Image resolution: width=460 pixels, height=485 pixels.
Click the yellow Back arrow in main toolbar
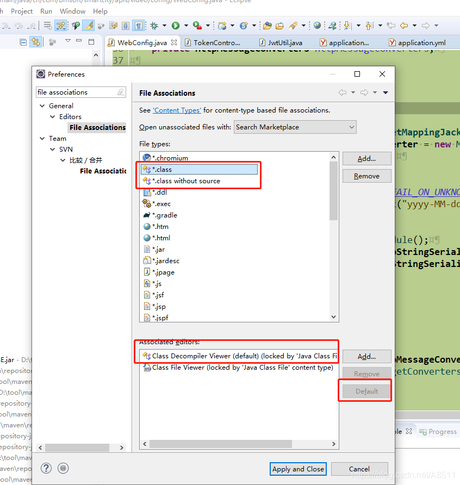coord(404,26)
